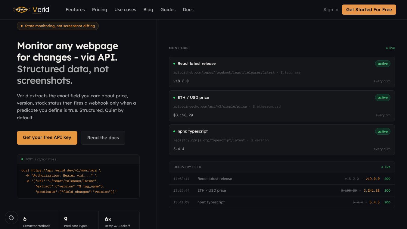
Task: Open the Guides navigation link
Action: click(168, 10)
